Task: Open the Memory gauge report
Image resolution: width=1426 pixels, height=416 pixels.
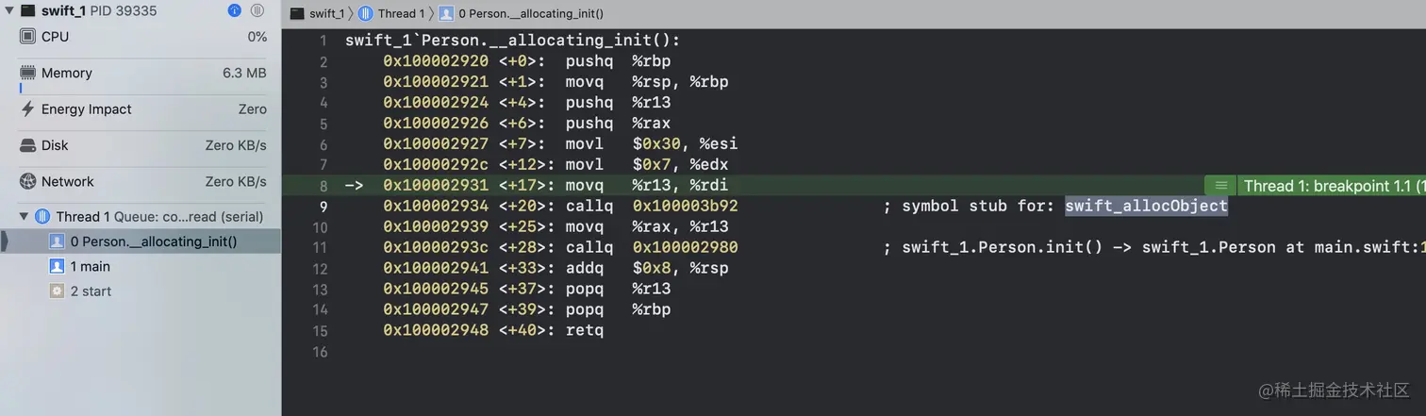Action: coord(141,74)
